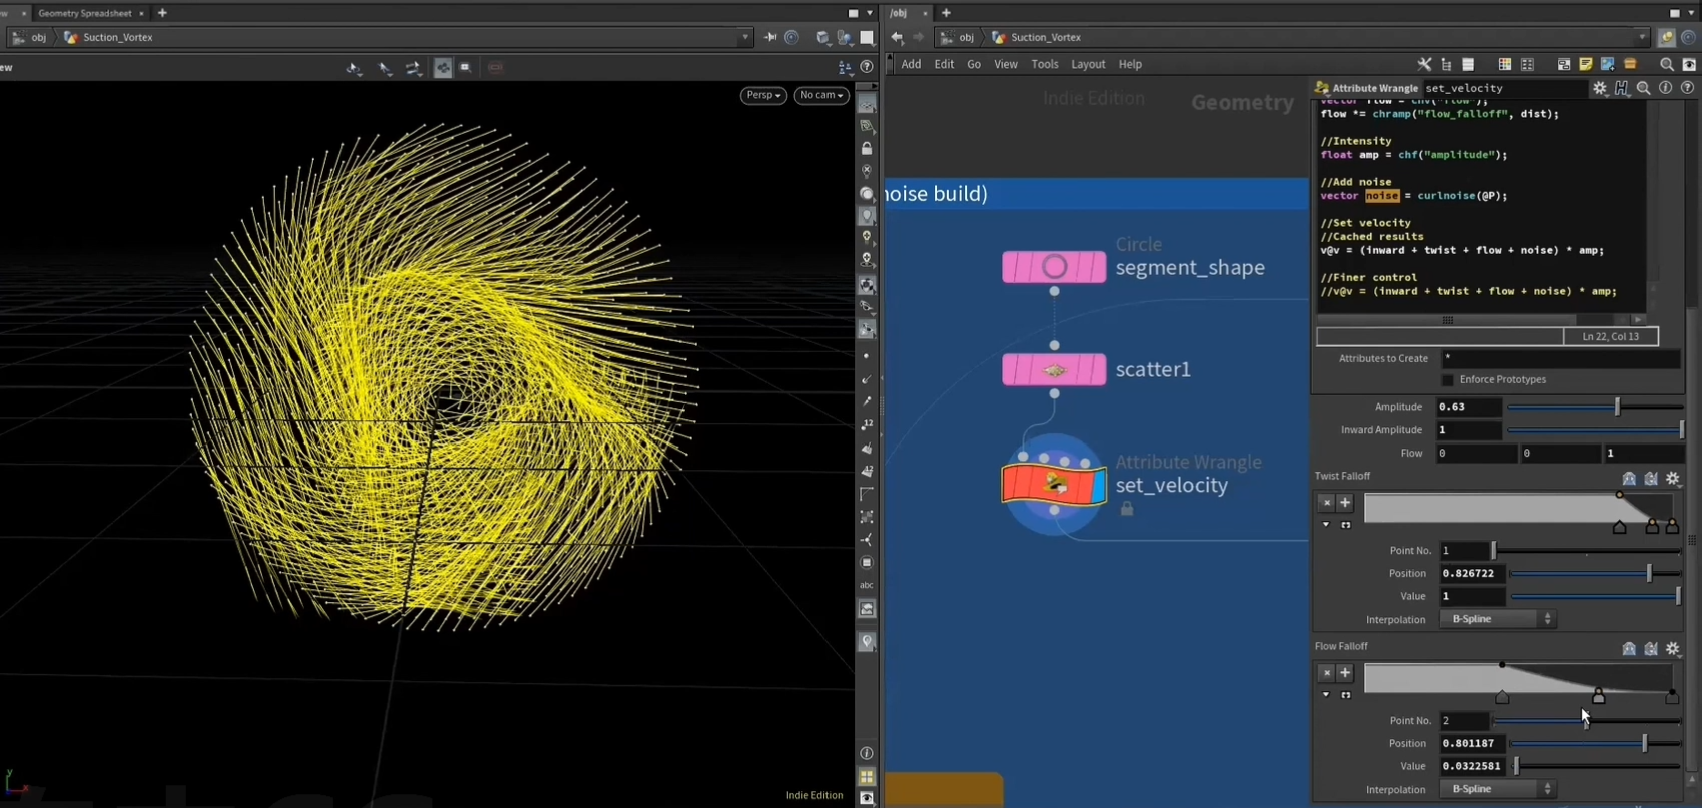Click the gear icon in Attribute Wrangle header
Image resolution: width=1702 pixels, height=808 pixels.
click(x=1599, y=88)
